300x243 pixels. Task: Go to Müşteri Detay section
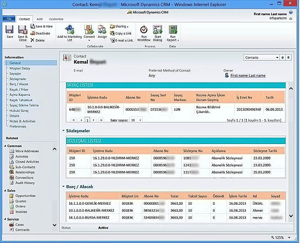click(x=20, y=68)
